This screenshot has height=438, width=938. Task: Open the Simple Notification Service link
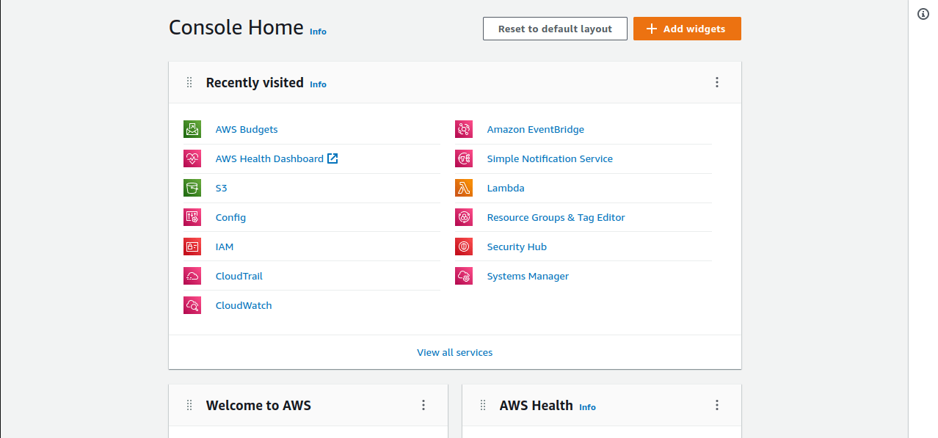click(x=550, y=158)
